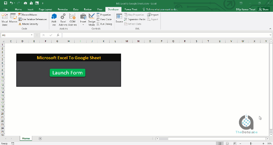Place the cursor in the formula bar
The width and height of the screenshot is (273, 145).
point(165,35)
